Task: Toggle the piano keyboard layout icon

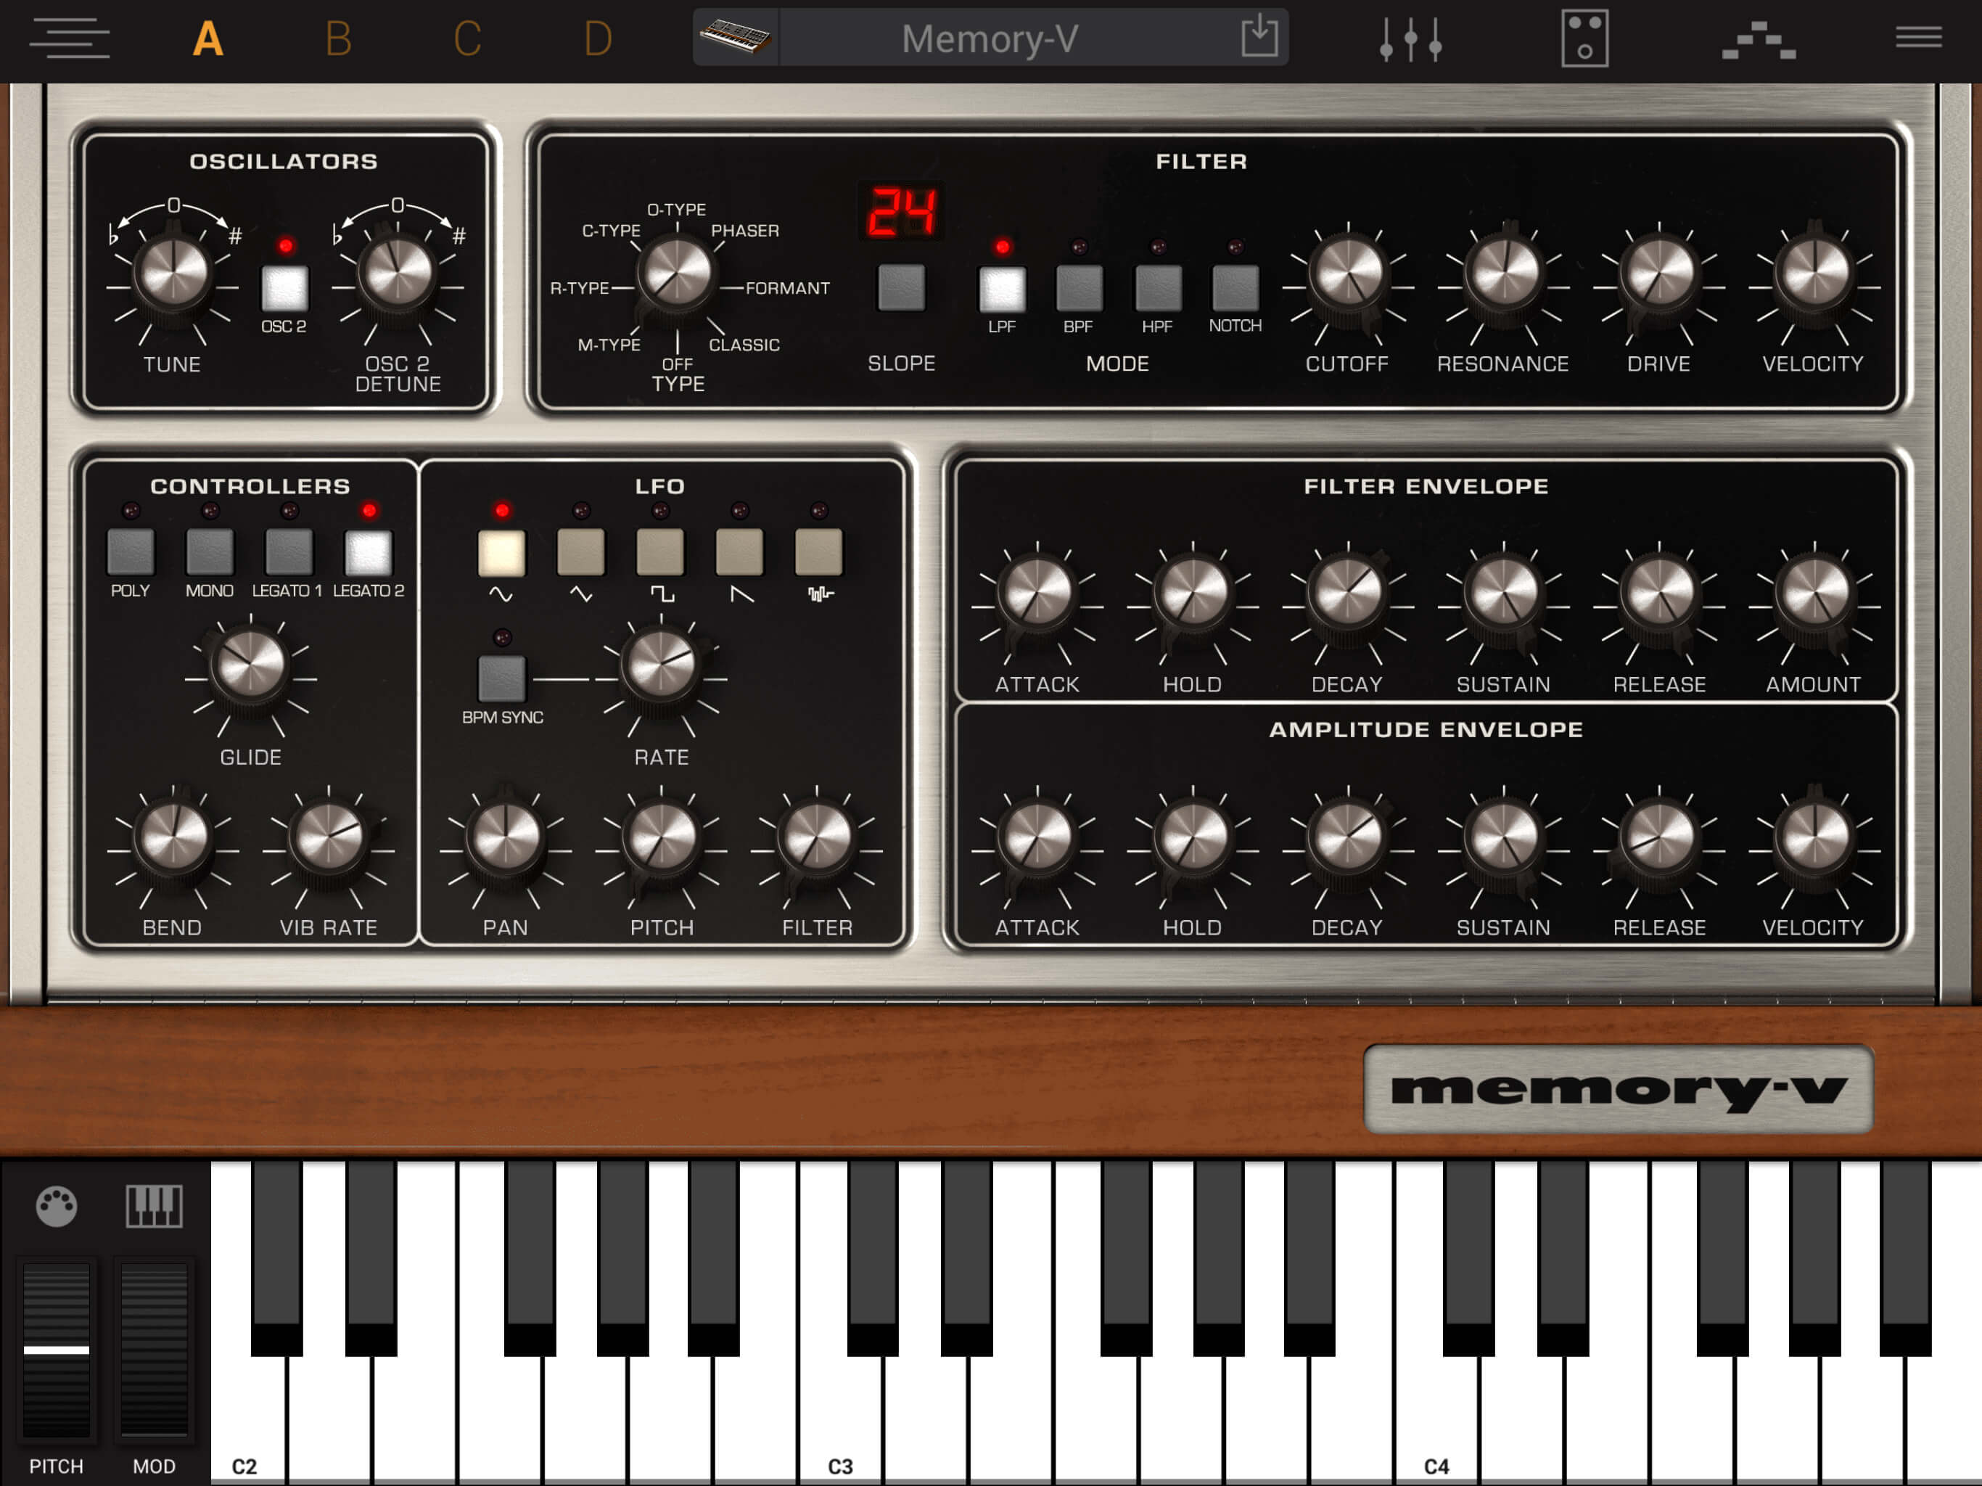Action: [x=154, y=1207]
